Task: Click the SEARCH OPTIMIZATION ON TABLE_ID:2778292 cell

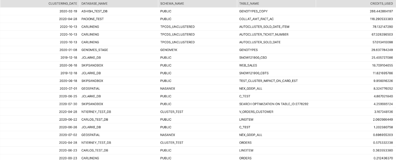Action: (274, 104)
